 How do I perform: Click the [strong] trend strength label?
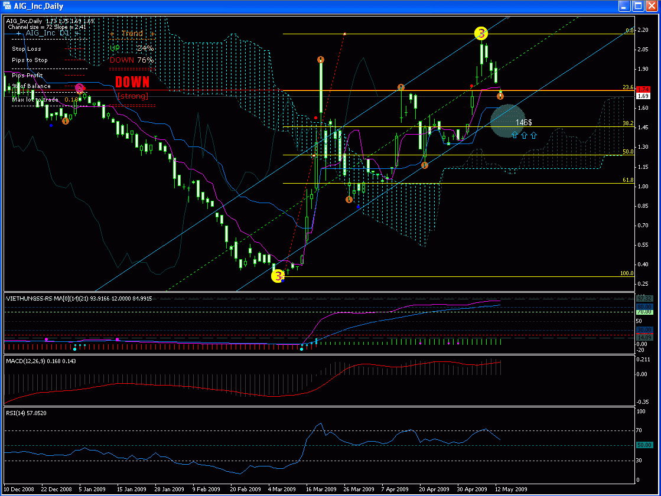(133, 96)
